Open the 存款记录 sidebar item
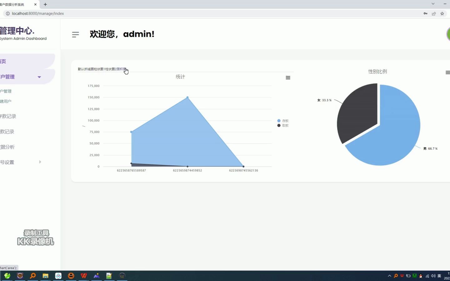The width and height of the screenshot is (450, 281). tap(8, 116)
